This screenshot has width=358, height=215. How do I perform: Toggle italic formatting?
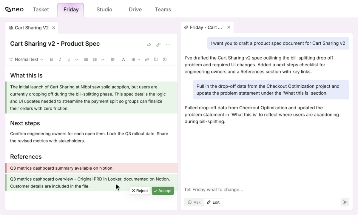coord(60,59)
